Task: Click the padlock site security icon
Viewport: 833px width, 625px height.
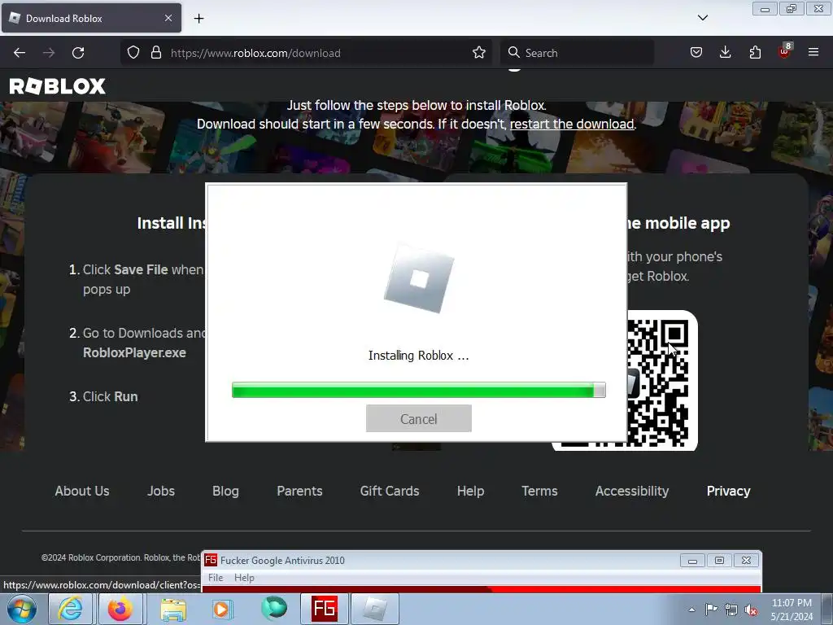Action: tap(155, 53)
